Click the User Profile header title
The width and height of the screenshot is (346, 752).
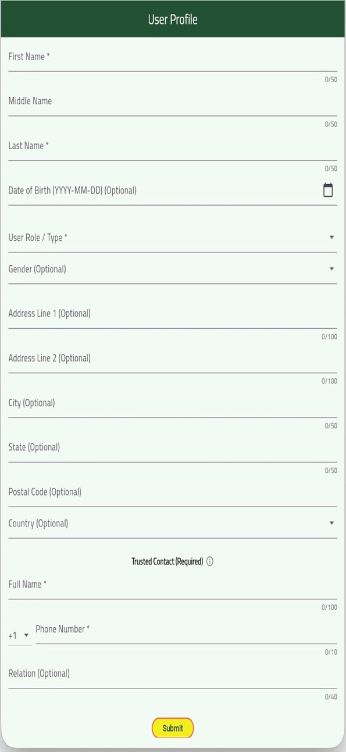click(x=173, y=19)
